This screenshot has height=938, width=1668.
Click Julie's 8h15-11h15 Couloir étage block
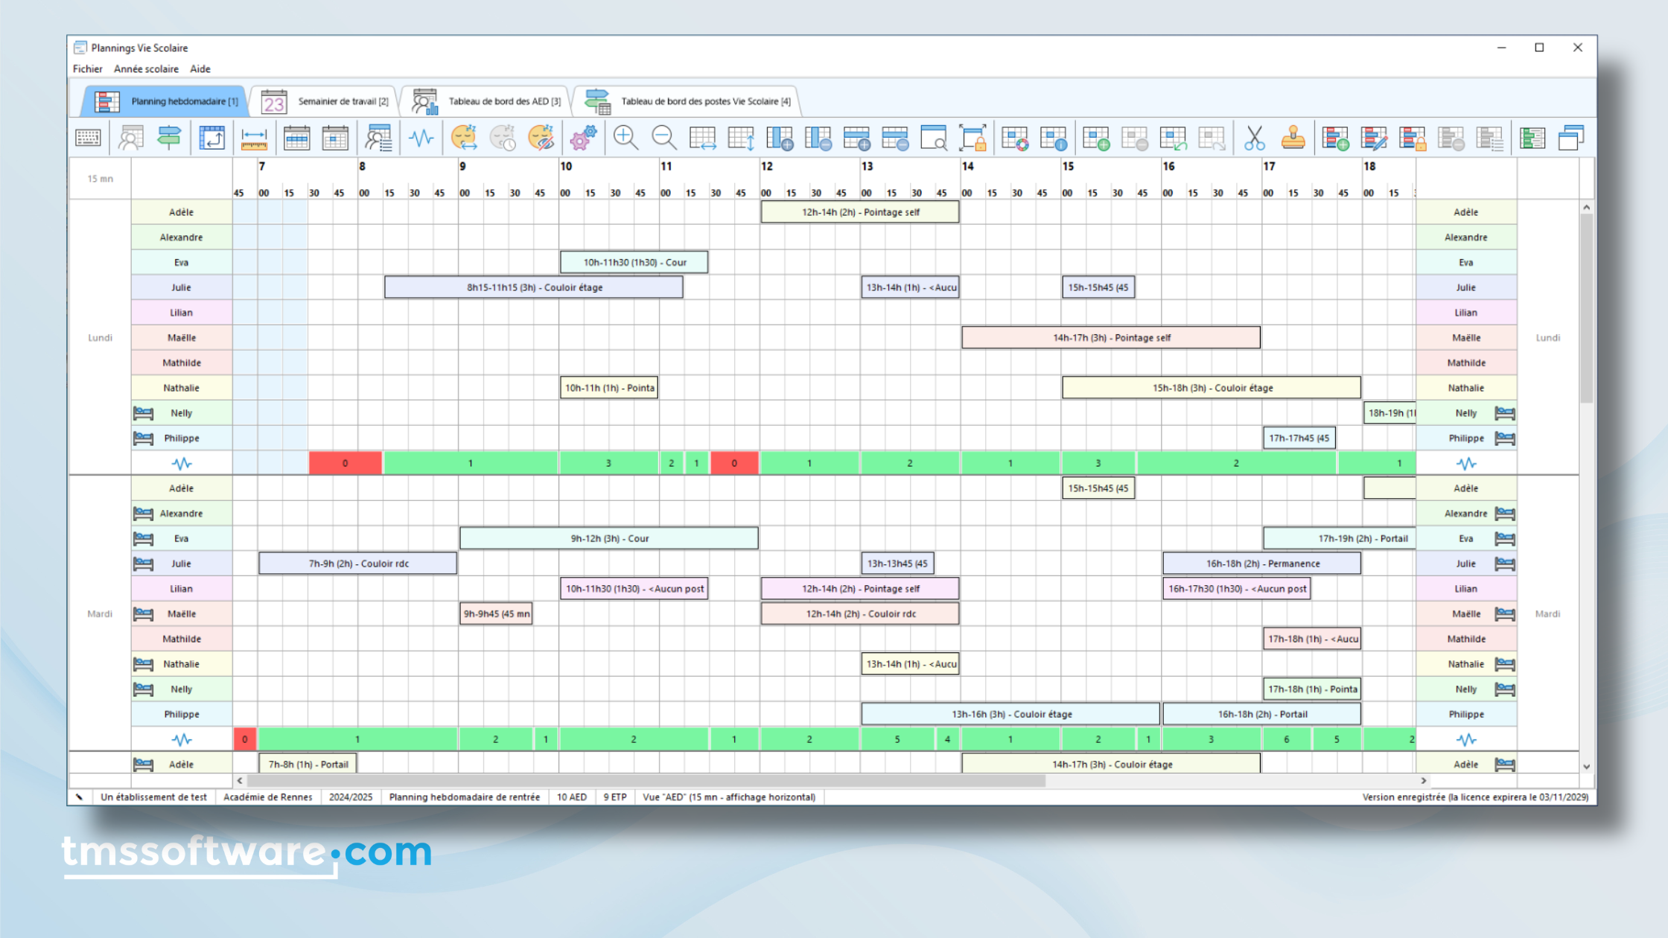point(533,287)
